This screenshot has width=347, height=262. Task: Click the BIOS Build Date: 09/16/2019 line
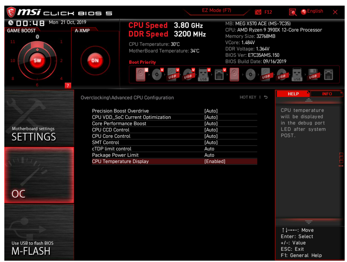[x=256, y=61]
